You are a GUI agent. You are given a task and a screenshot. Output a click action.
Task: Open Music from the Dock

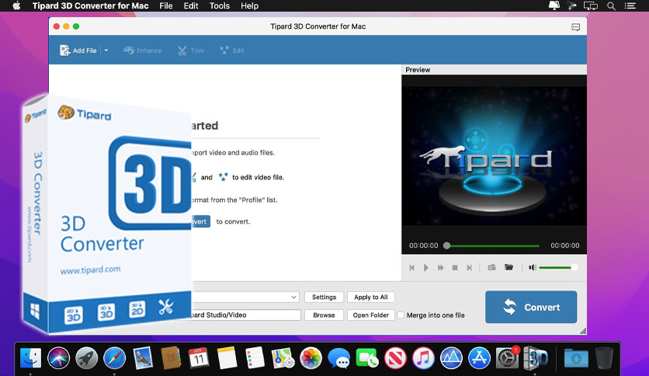click(x=423, y=358)
